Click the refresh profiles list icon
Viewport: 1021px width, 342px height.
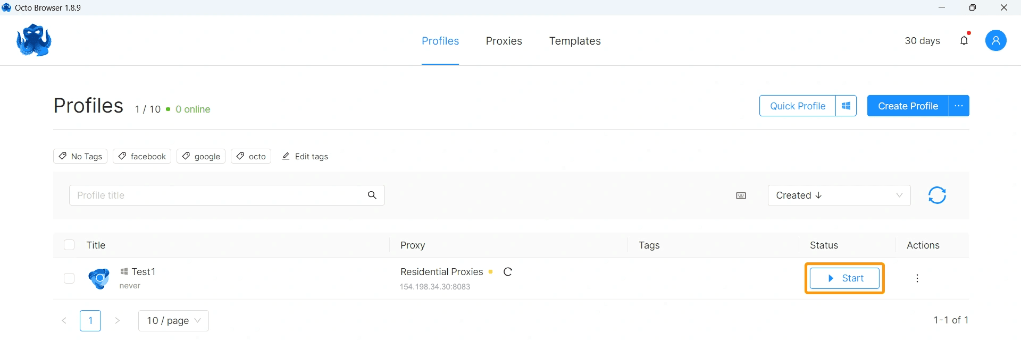pyautogui.click(x=937, y=195)
